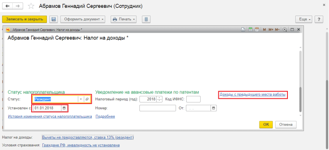Expand the Статус dropdown arrow
The image size is (329, 150).
(x=81, y=99)
